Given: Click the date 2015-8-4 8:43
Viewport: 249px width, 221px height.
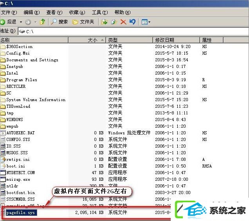Looking at the screenshot, I should [x=171, y=119].
